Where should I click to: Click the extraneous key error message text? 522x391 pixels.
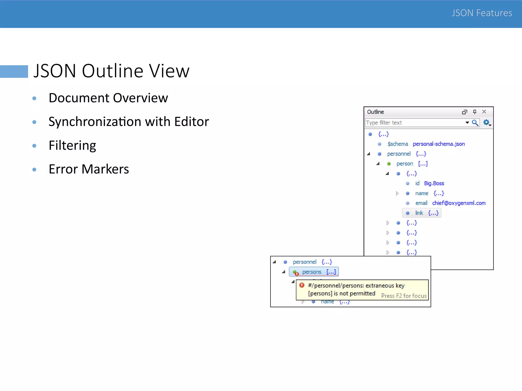(356, 290)
